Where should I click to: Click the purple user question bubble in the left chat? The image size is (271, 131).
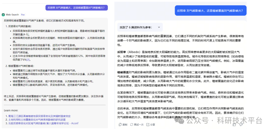tap(77, 8)
